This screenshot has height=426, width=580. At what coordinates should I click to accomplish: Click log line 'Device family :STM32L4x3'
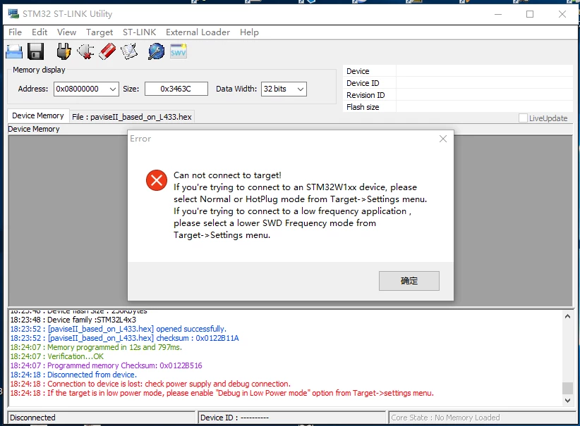tap(73, 320)
